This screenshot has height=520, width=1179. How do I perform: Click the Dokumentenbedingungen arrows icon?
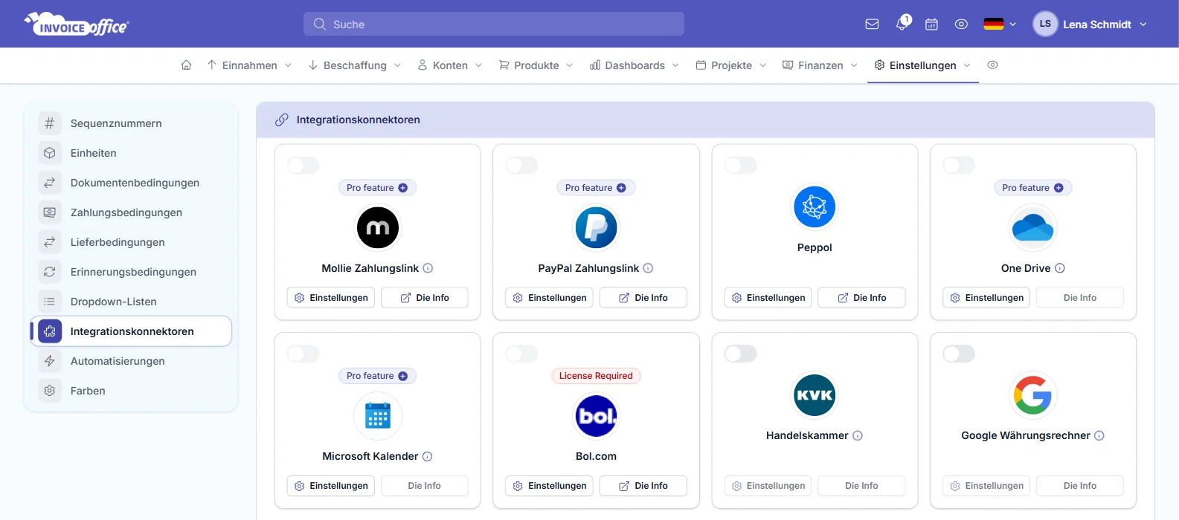[x=50, y=183]
